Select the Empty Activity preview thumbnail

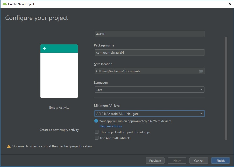[59, 71]
